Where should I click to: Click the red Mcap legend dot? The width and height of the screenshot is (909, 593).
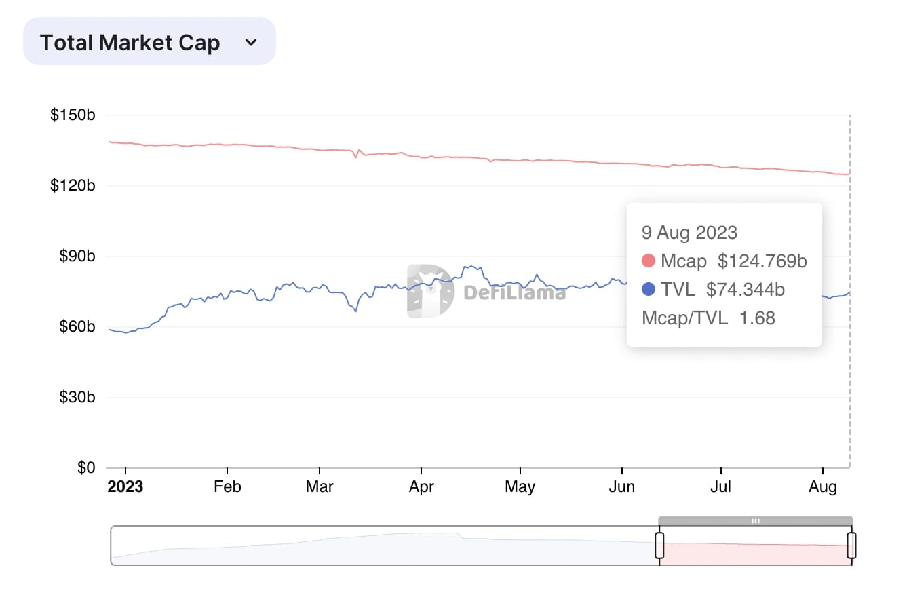pyautogui.click(x=649, y=261)
